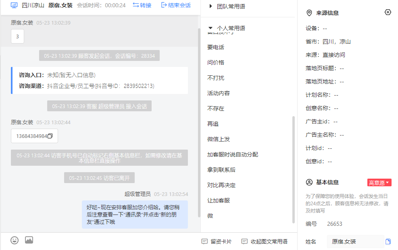Screen dimensions: 398x250
Task: Select the 微信上发 quick phrase
Action: [219, 139]
